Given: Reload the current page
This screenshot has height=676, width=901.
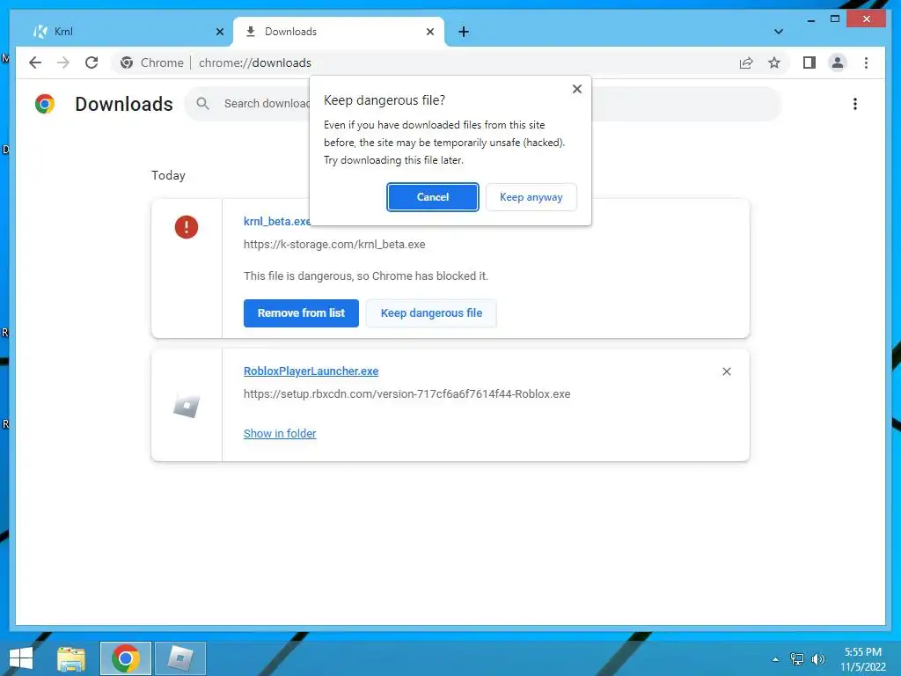Looking at the screenshot, I should click(x=92, y=62).
